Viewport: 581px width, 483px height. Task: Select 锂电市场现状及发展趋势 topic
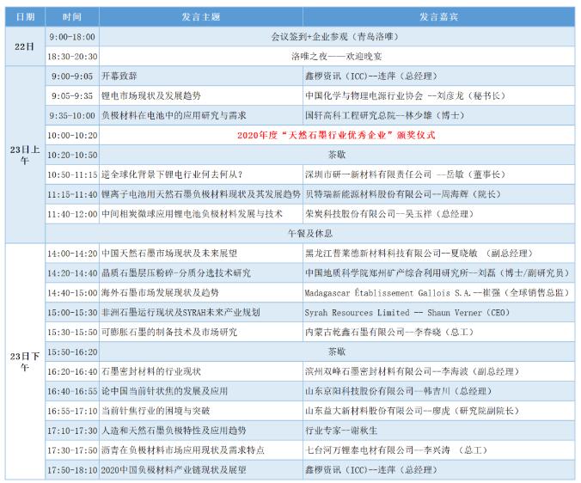pyautogui.click(x=201, y=95)
